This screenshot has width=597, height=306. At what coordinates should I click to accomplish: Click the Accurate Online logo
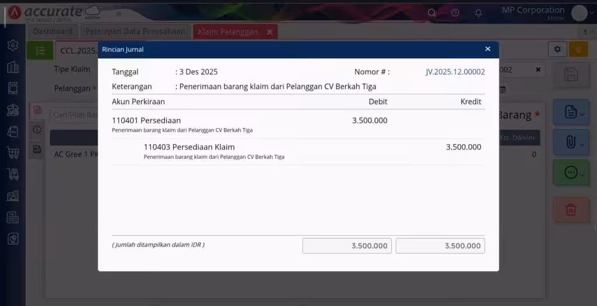(54, 13)
